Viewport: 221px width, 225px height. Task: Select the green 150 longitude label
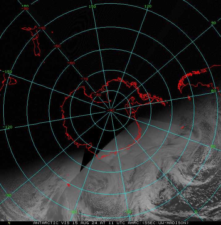coord(92,6)
